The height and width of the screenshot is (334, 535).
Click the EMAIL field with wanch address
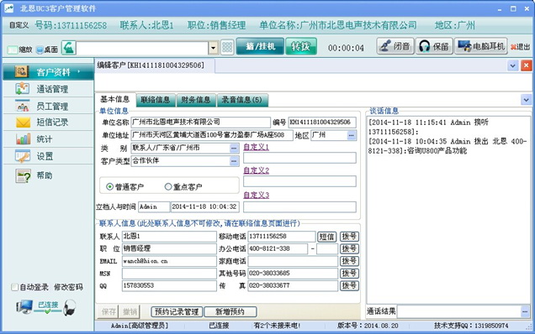click(x=169, y=261)
